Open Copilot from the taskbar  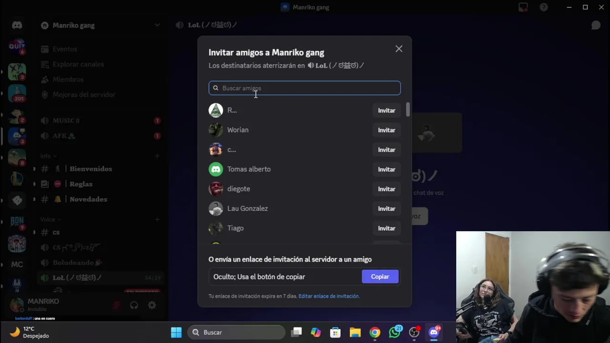point(316,332)
